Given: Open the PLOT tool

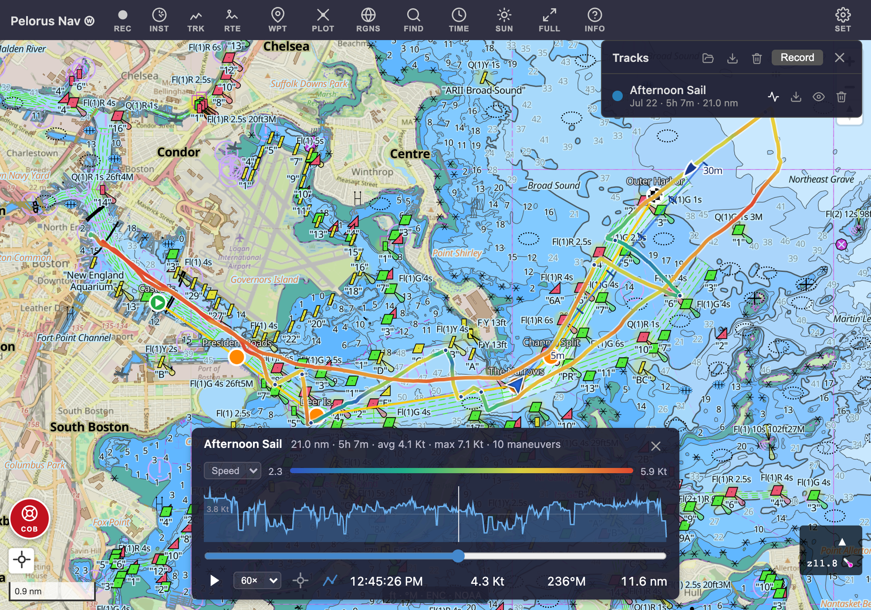Looking at the screenshot, I should pyautogui.click(x=323, y=20).
